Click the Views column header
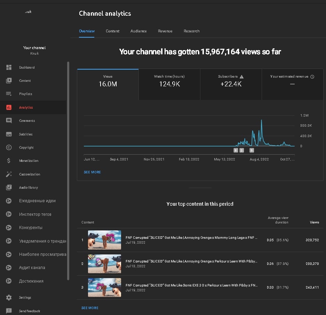326x315 pixels. [x=315, y=222]
